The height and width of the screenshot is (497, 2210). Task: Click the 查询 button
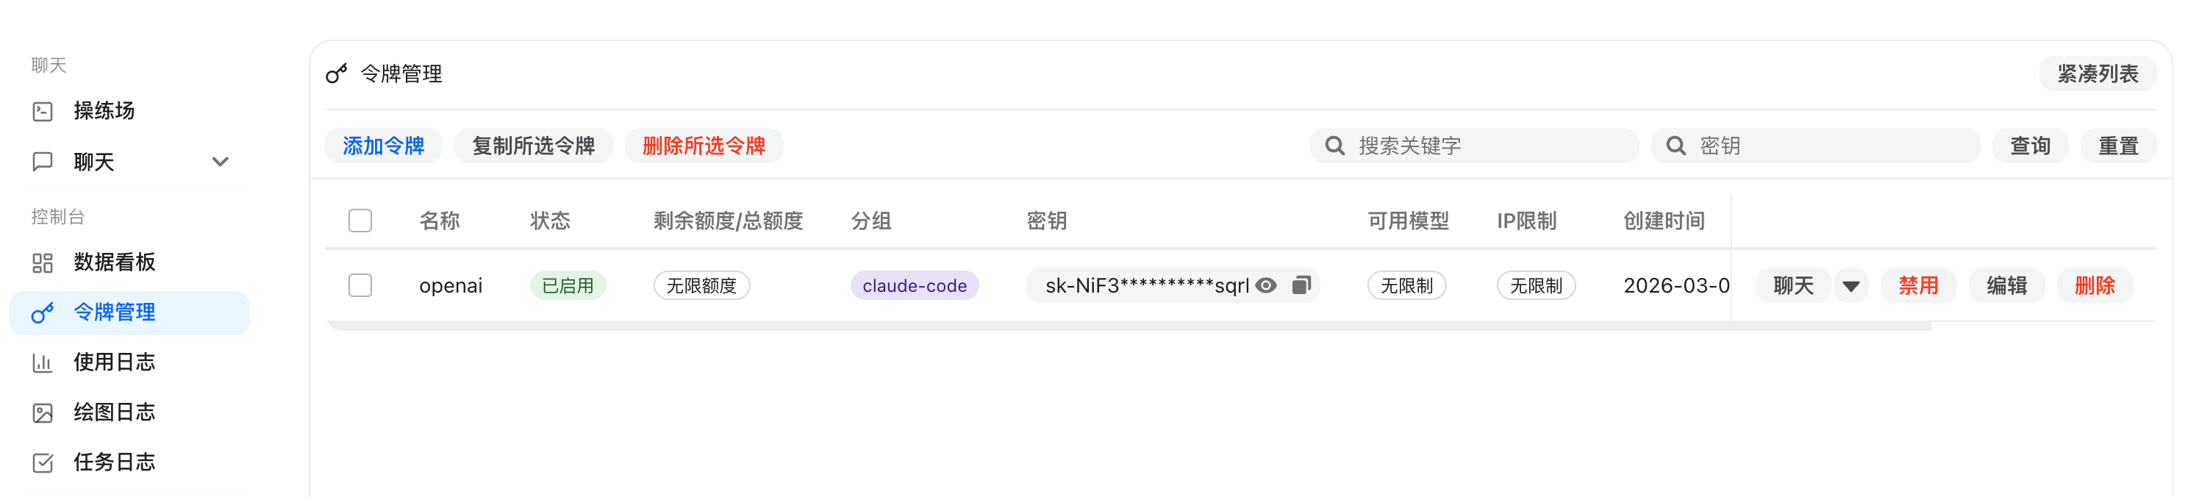2030,146
